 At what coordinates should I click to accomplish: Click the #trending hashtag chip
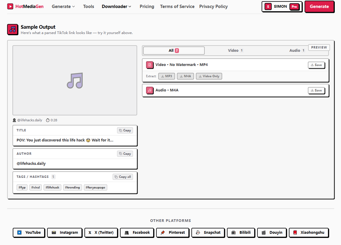[72, 187]
